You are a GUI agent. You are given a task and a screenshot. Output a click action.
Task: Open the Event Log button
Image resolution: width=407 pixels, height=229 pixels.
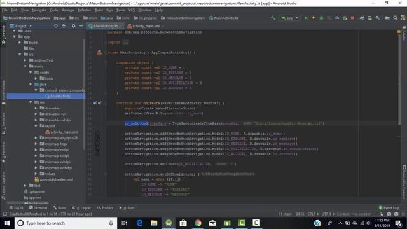pos(389,208)
